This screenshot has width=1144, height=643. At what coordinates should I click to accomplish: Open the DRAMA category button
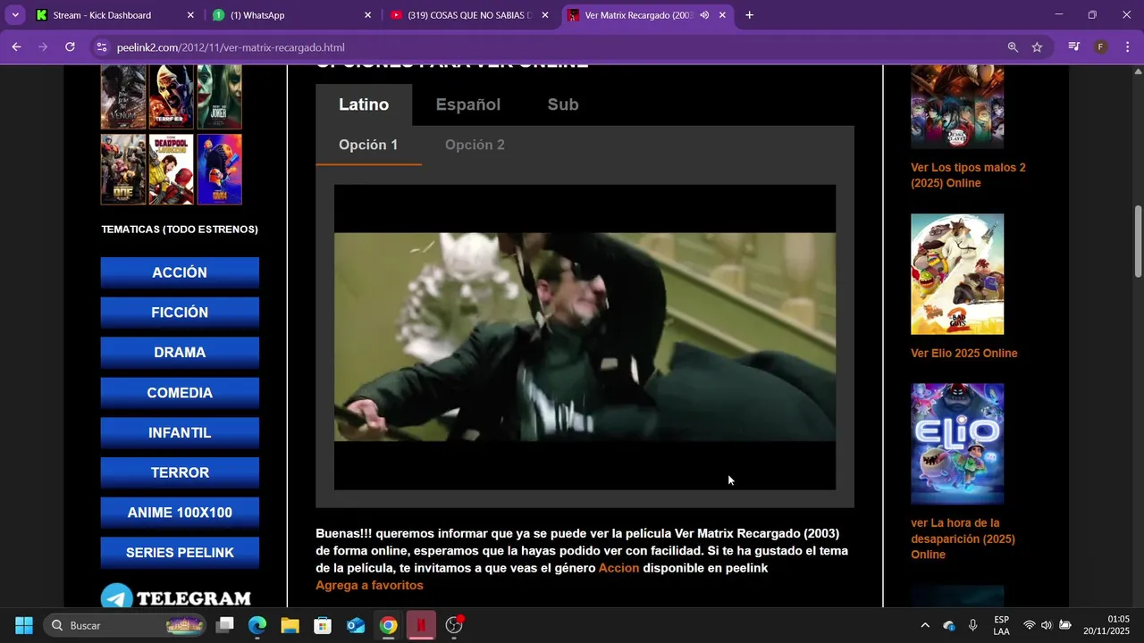point(180,352)
